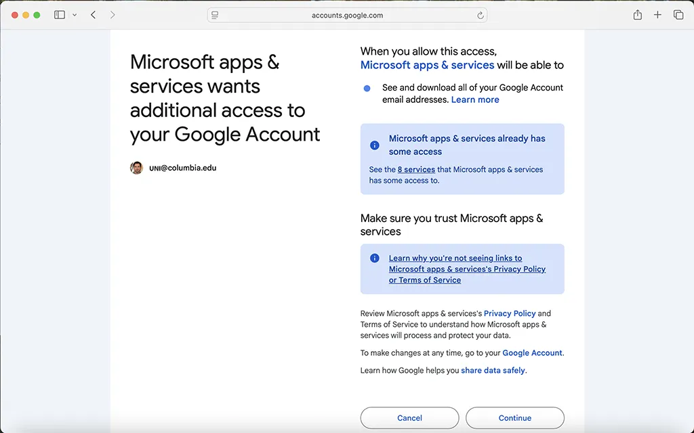Click info icon by 'already has some access'

tap(374, 145)
